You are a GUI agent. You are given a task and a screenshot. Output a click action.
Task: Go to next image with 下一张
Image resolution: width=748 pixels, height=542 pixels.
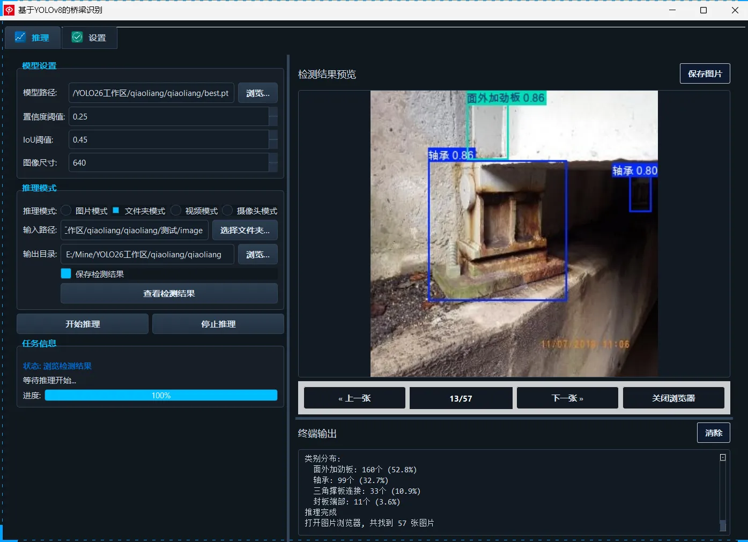(567, 398)
